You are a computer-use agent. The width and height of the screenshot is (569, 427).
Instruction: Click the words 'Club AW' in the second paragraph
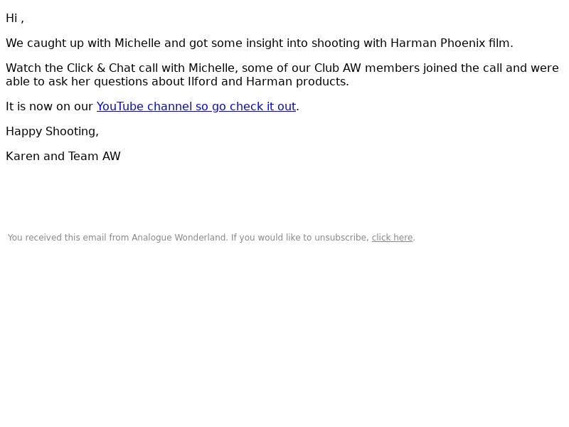pyautogui.click(x=337, y=68)
